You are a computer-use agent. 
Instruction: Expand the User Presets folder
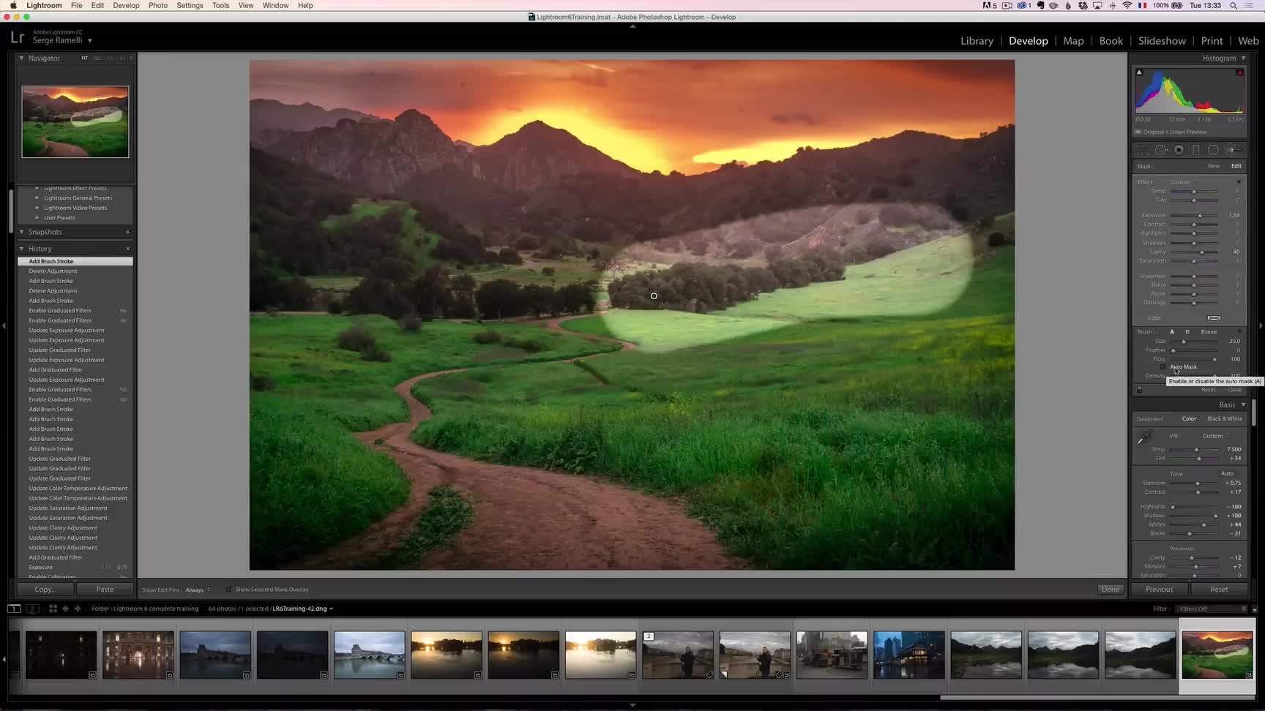coord(37,218)
